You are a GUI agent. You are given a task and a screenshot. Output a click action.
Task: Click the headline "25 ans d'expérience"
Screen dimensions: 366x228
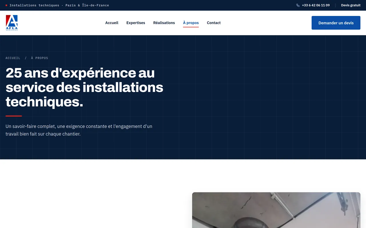[84, 87]
